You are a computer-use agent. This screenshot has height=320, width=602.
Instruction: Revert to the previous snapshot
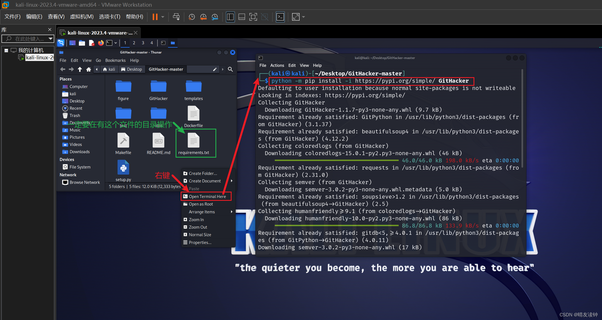(x=203, y=17)
